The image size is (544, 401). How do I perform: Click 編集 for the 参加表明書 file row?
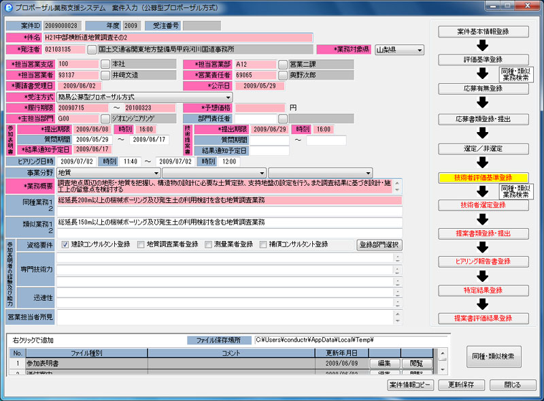[x=384, y=364]
